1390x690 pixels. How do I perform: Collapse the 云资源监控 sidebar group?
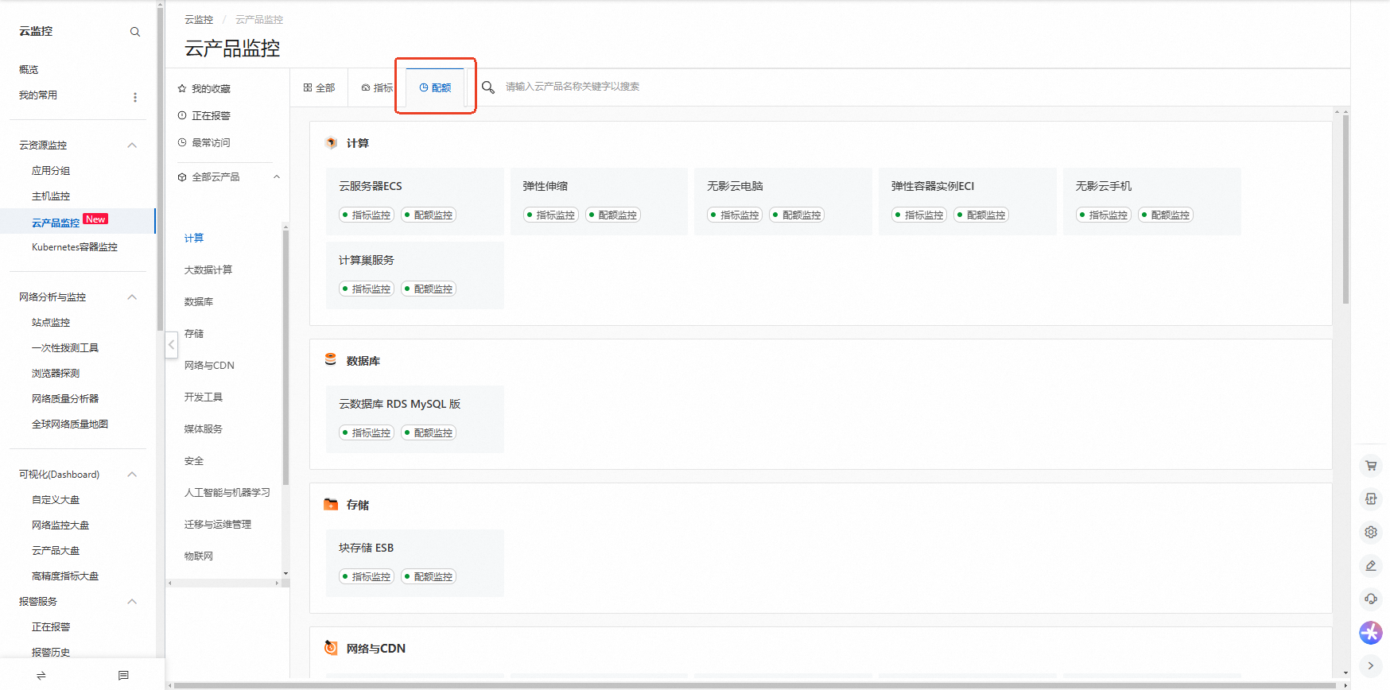click(x=132, y=145)
